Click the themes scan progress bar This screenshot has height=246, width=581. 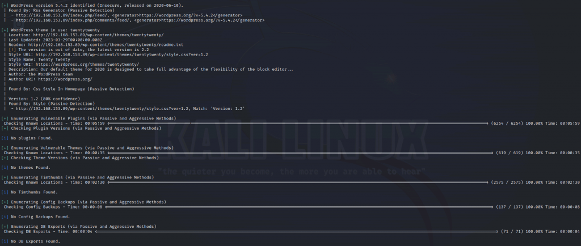coord(301,153)
